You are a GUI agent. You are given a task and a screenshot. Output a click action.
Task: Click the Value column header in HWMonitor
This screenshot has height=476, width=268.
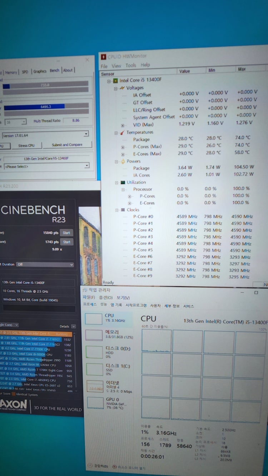[184, 71]
